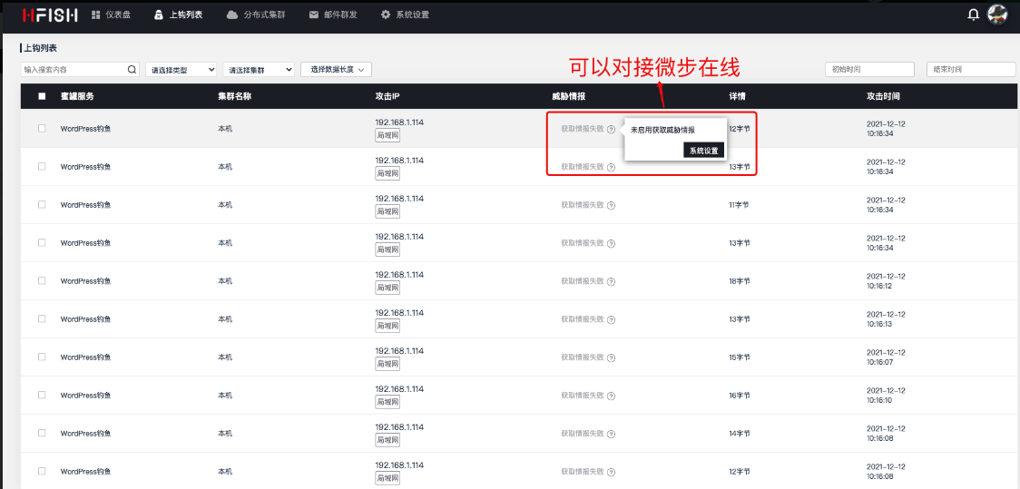Viewport: 1020px width, 489px height.
Task: Click the 攻击时间 column header
Action: (883, 96)
